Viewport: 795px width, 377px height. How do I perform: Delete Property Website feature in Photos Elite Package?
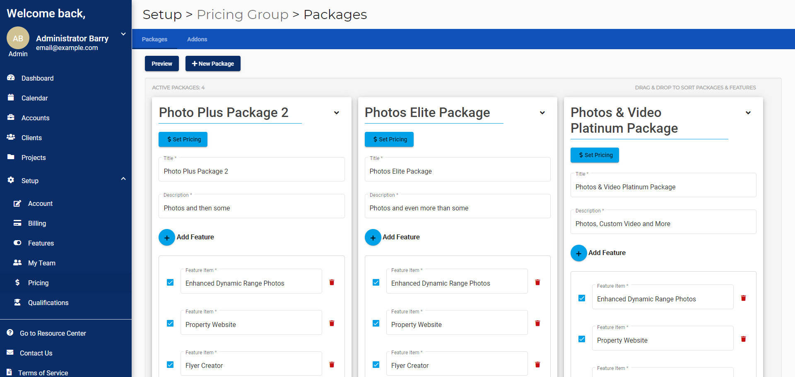[x=537, y=323]
